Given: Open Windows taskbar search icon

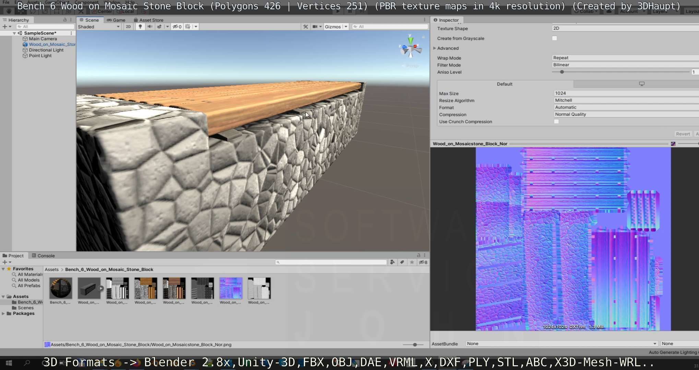Looking at the screenshot, I should click(x=27, y=363).
